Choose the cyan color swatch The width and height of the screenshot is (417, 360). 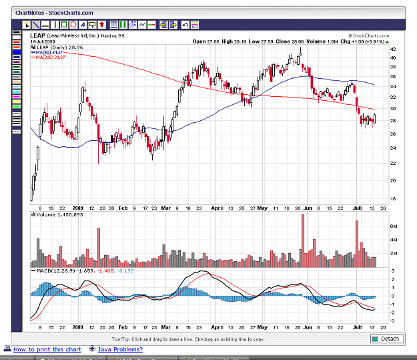pos(17,92)
